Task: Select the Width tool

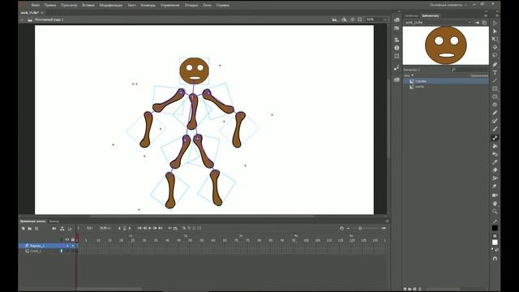Action: click(x=495, y=178)
